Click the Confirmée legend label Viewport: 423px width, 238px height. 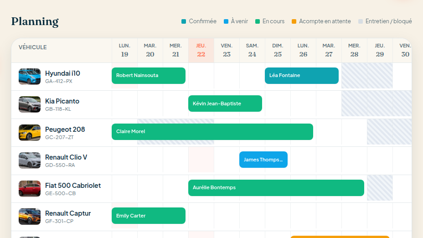[202, 21]
